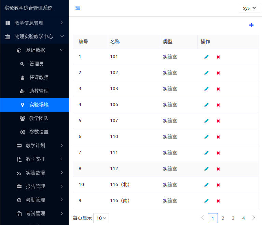262x225 pixels.
Task: Delete room 103 using the red X
Action: pyautogui.click(x=218, y=89)
